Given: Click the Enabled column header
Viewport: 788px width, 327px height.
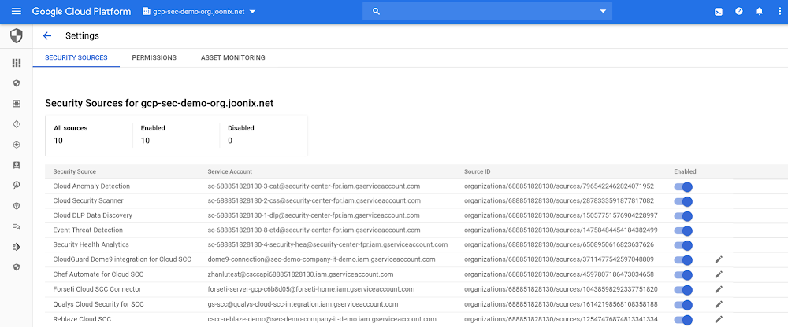Looking at the screenshot, I should click(x=685, y=171).
